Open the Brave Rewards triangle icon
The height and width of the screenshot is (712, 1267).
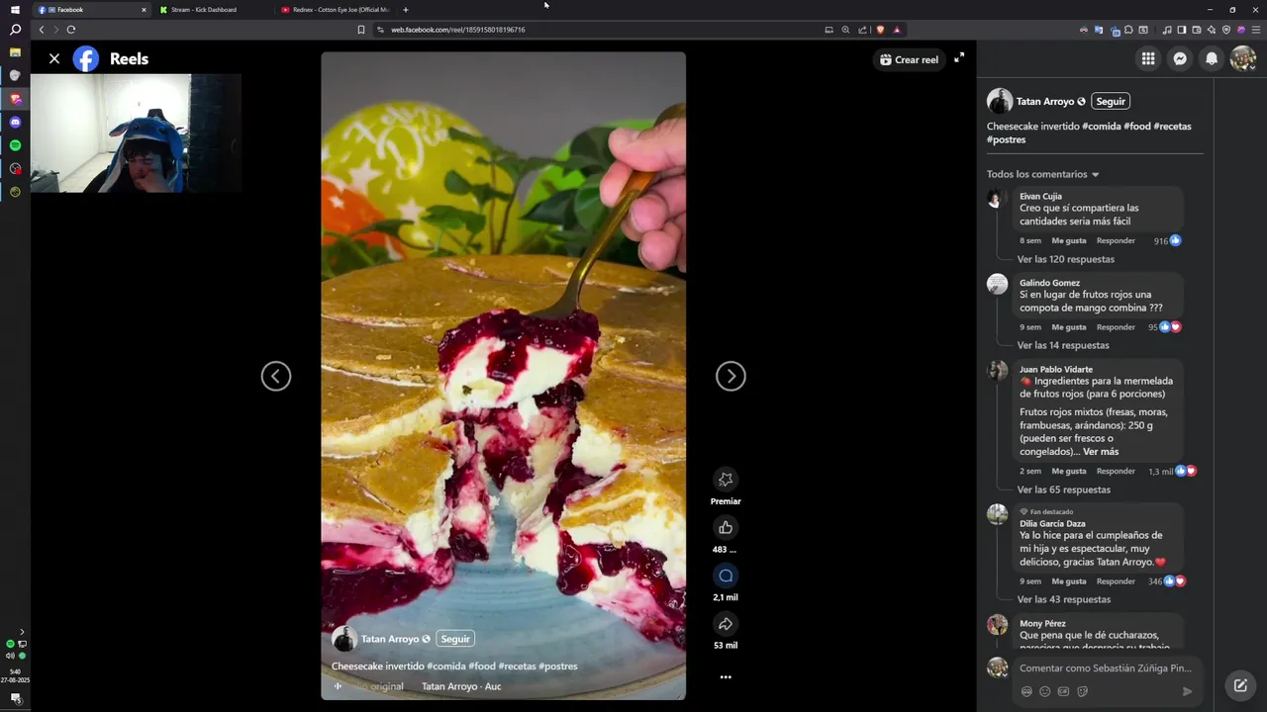pos(897,30)
